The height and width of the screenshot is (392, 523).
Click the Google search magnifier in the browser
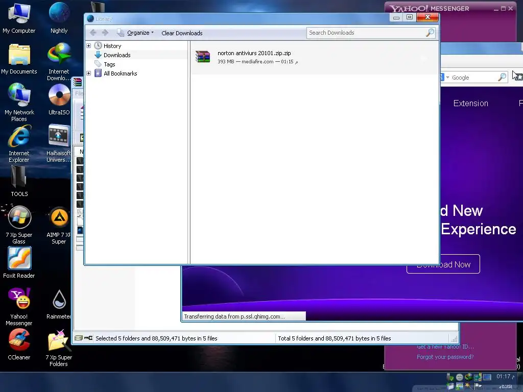pos(502,78)
